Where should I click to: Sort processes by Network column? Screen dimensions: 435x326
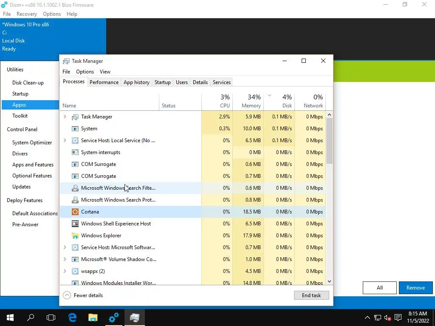[x=311, y=101]
